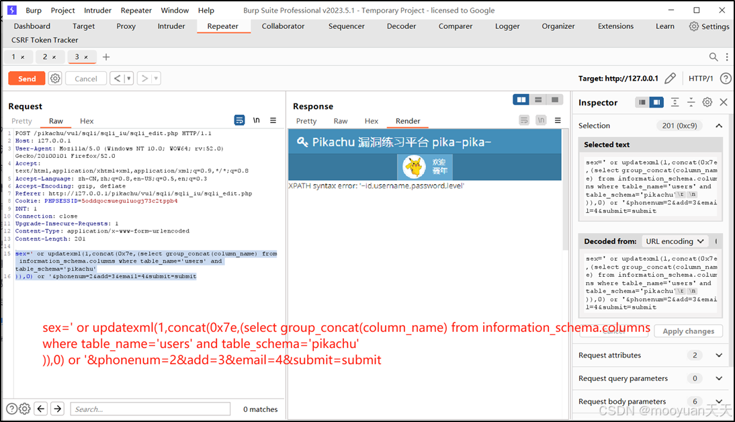Select top-bottom layout view
Viewport: 735px width, 422px height.
(x=538, y=99)
